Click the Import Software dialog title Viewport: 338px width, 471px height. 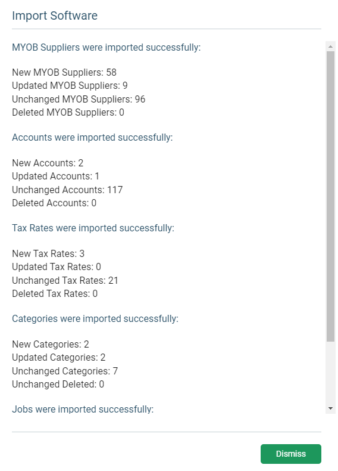tap(55, 16)
